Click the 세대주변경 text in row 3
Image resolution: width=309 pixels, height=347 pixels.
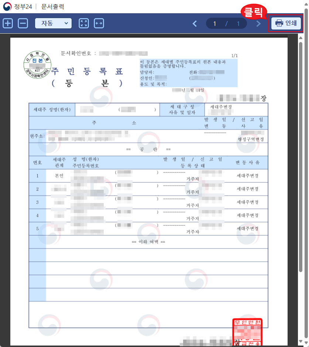(x=248, y=202)
